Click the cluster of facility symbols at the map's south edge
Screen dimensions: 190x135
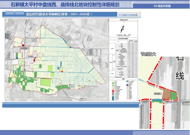pos(72,86)
